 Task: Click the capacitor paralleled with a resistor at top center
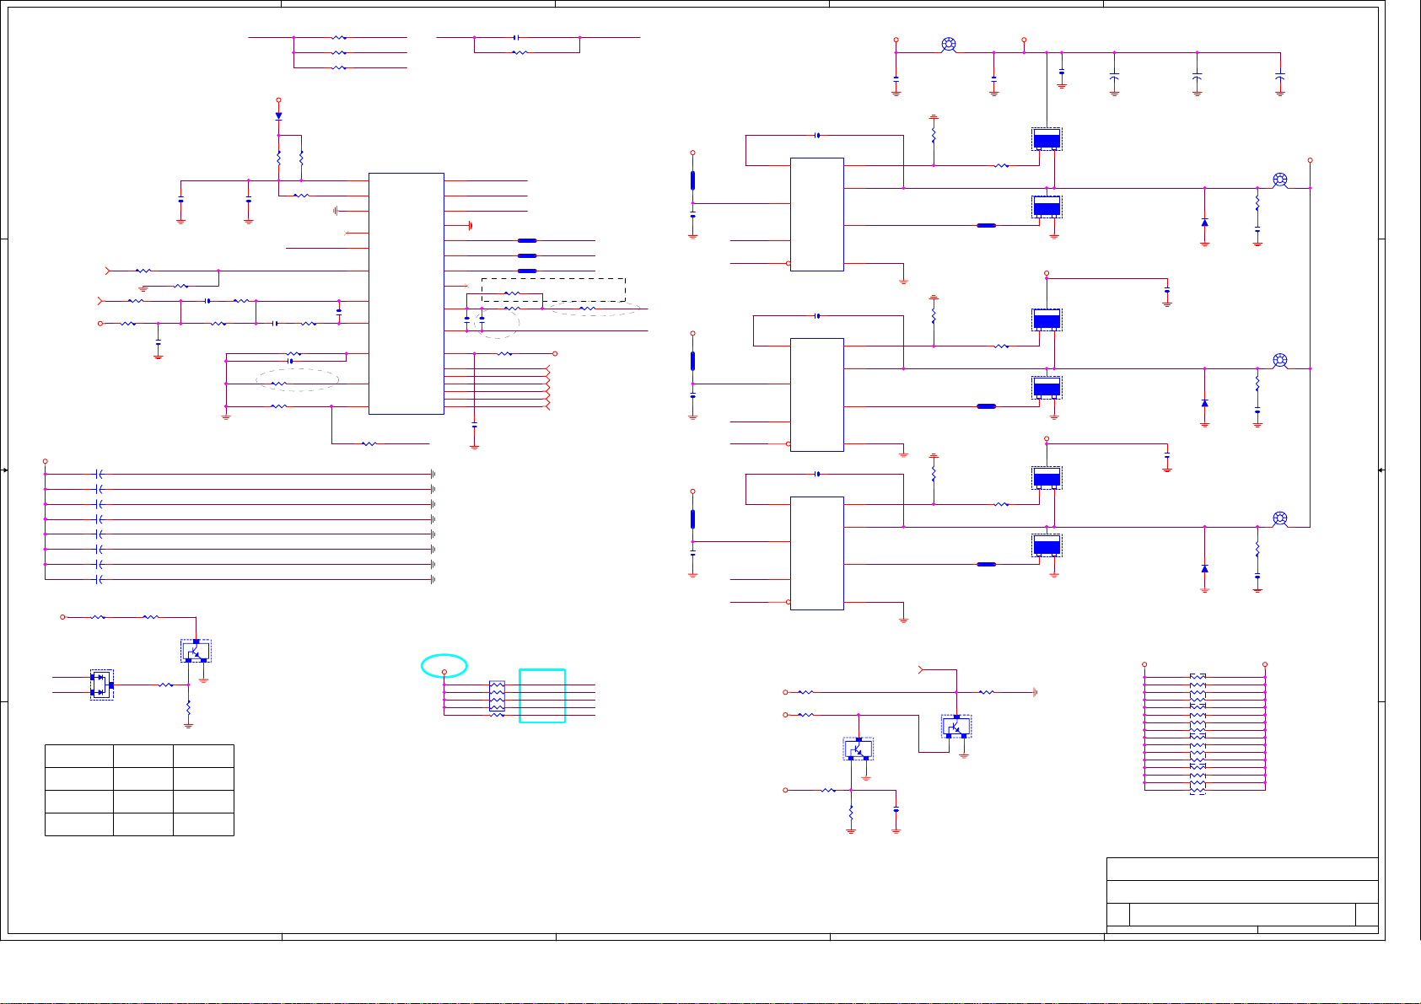(515, 37)
